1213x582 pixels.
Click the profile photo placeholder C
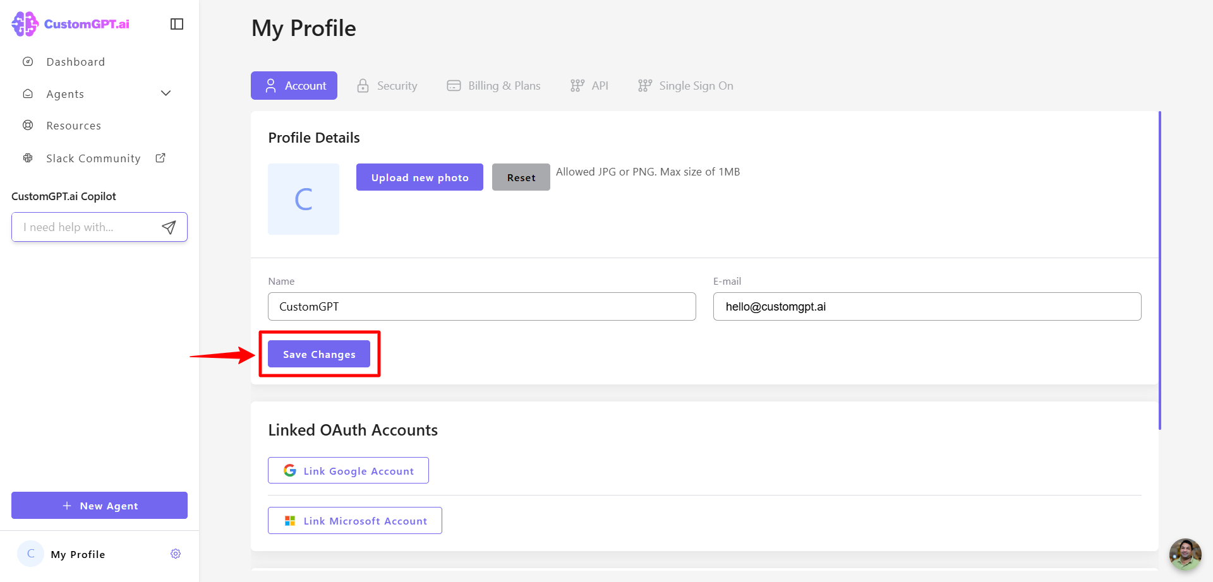303,199
